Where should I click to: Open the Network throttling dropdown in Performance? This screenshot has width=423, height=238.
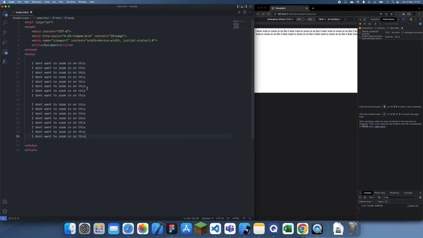[397, 37]
